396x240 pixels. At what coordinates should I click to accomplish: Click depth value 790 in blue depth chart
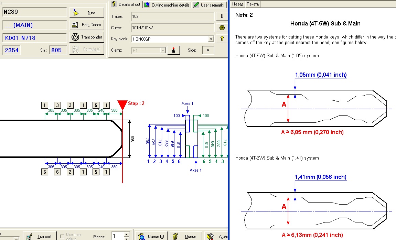148,141
